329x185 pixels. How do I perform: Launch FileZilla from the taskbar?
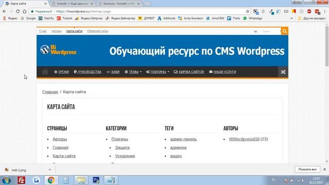click(x=21, y=180)
